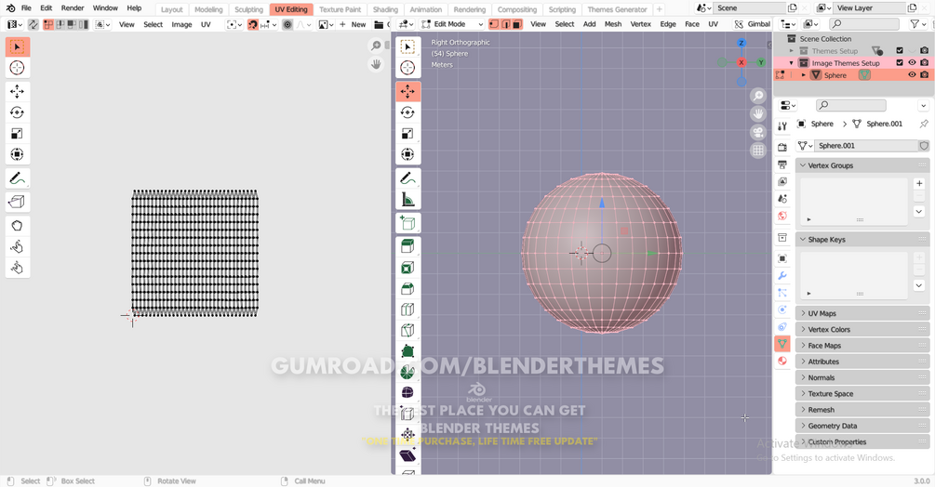Switch to edge select mode
Image resolution: width=935 pixels, height=487 pixels.
(x=506, y=24)
